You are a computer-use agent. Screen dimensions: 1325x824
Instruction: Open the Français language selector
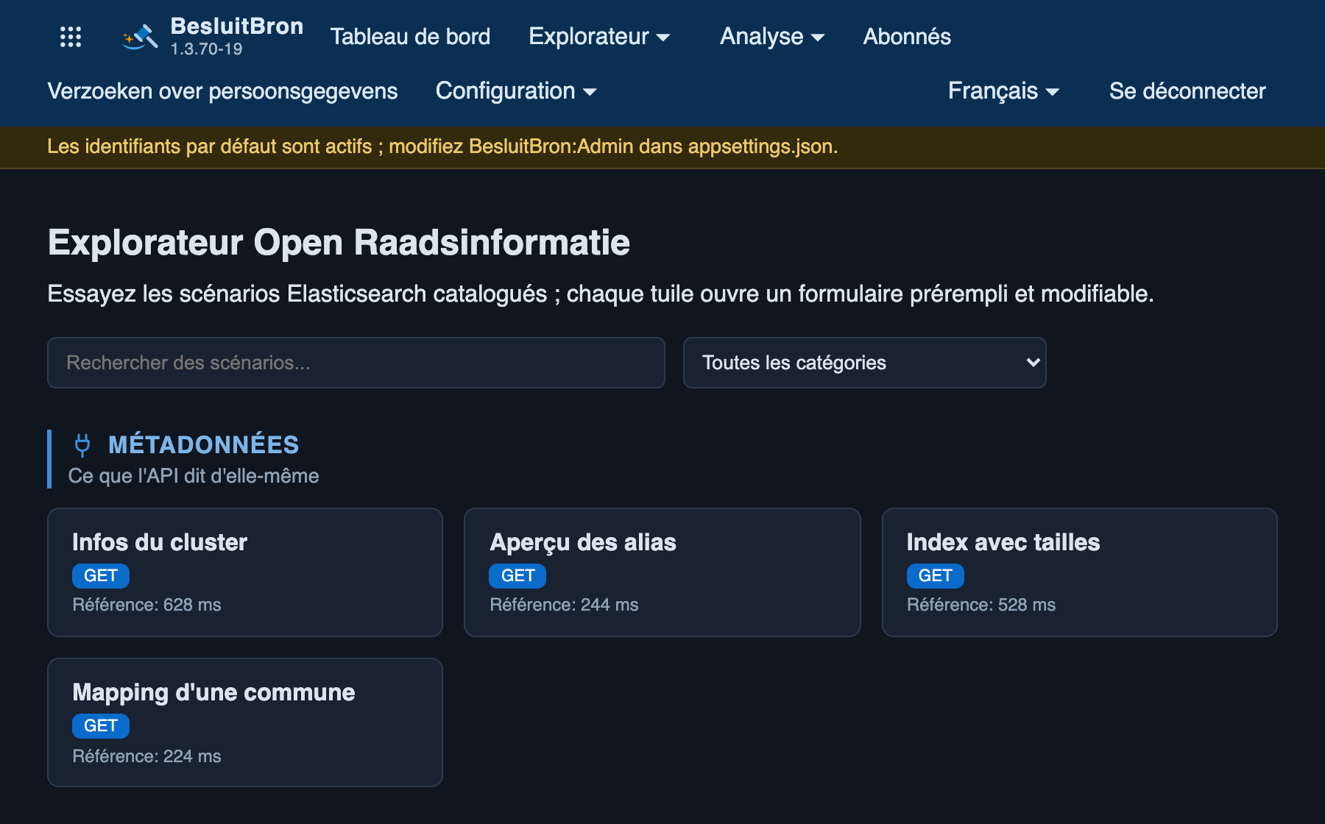pyautogui.click(x=1003, y=91)
